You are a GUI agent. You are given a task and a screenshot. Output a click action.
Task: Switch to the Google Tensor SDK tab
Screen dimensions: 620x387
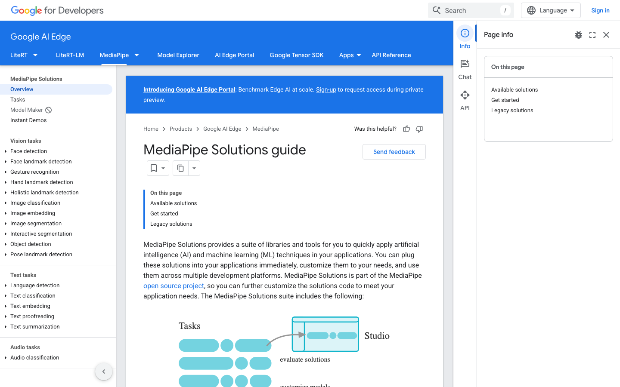pyautogui.click(x=297, y=55)
